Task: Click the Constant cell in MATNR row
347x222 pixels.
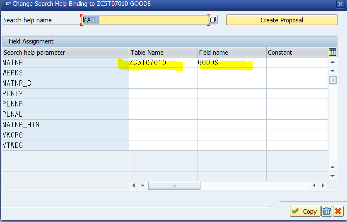Action: tap(297, 63)
